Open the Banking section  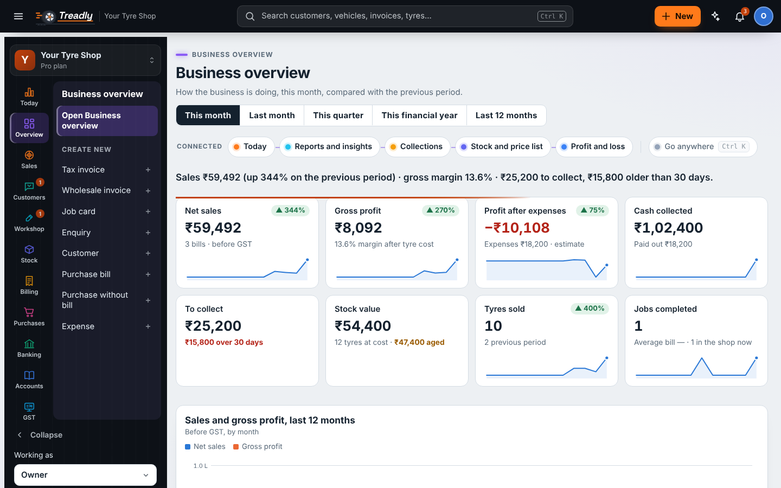click(x=29, y=348)
